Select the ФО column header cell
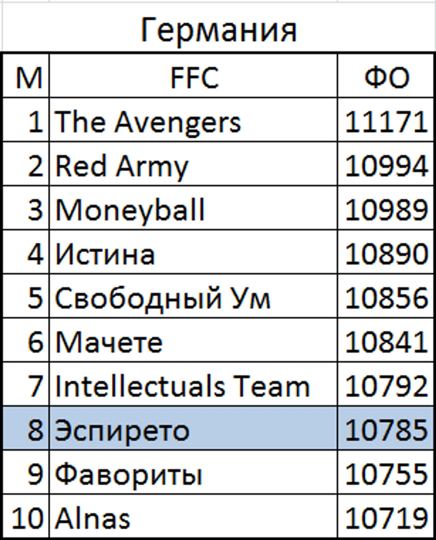 (386, 77)
